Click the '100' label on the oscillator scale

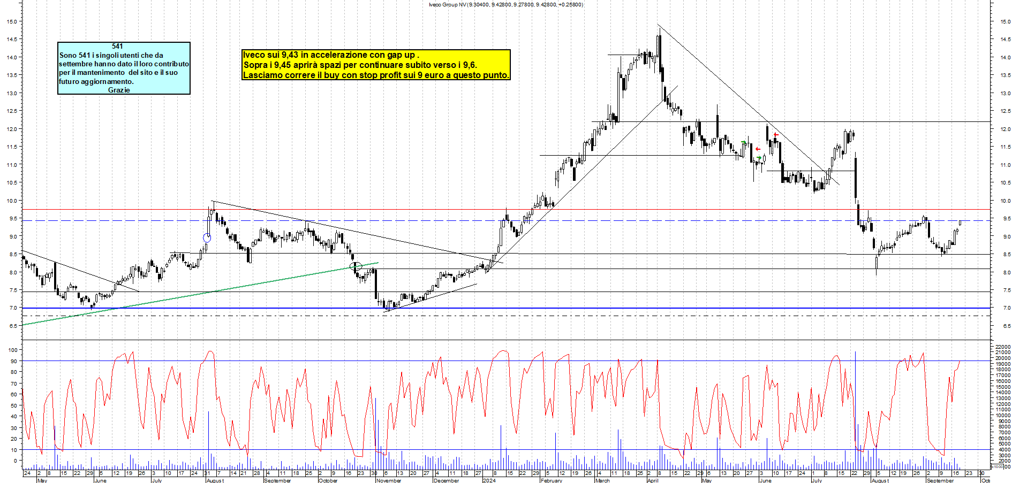click(12, 350)
